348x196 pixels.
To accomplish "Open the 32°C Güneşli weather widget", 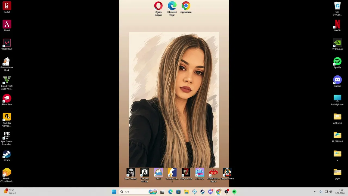I will (10, 192).
